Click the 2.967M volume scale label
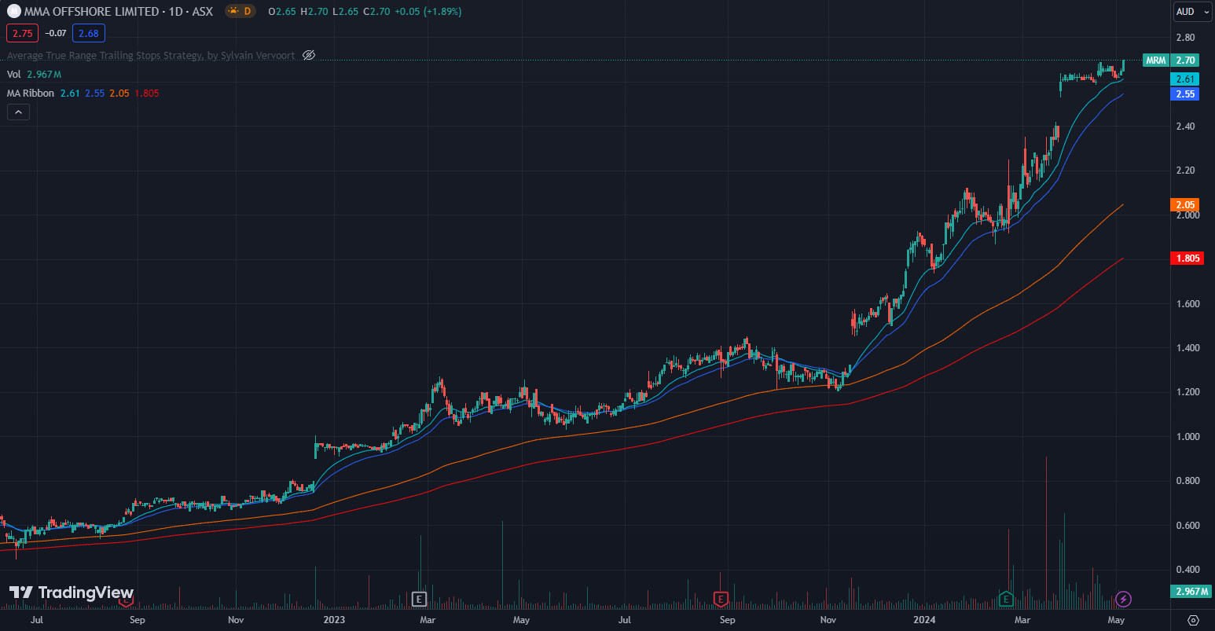 click(x=1191, y=591)
